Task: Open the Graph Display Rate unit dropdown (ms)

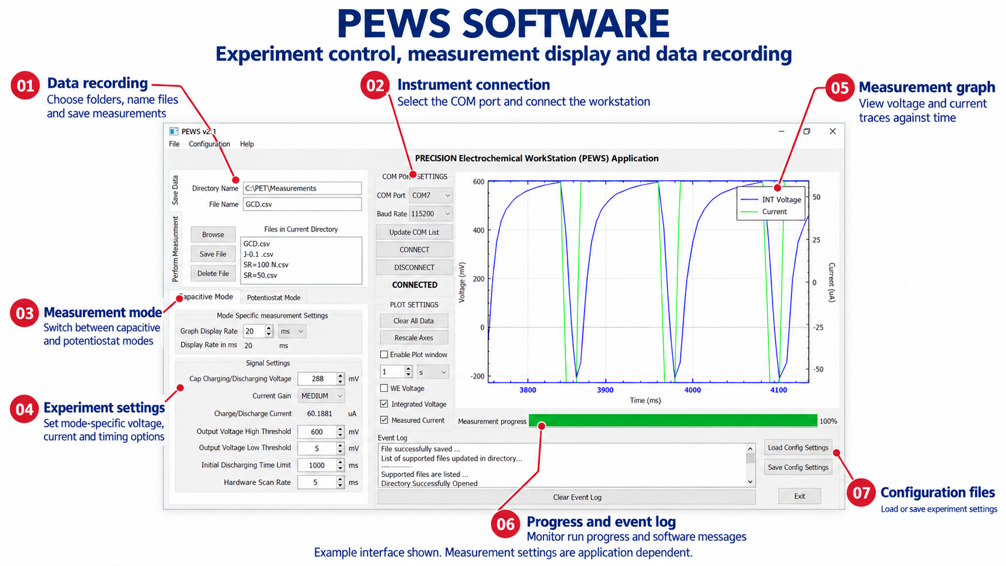Action: coord(292,331)
